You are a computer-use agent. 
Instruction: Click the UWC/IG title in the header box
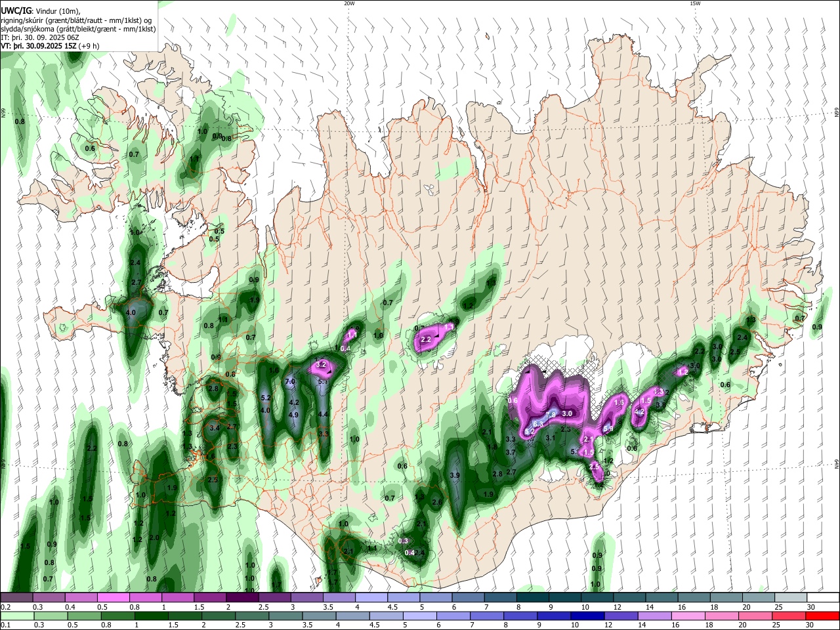(x=16, y=10)
